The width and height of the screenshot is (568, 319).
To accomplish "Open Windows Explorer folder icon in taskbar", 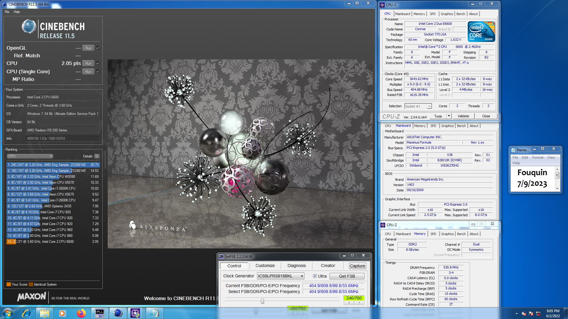I will point(45,313).
